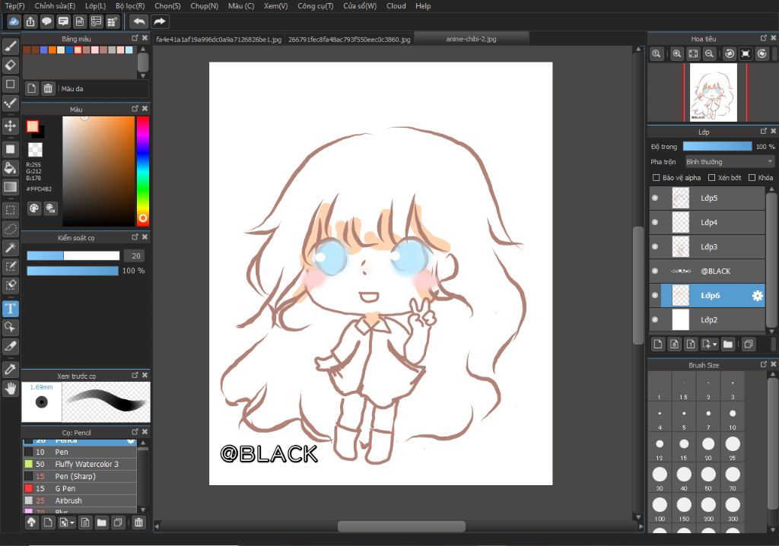Create a new layer in layer panel
The height and width of the screenshot is (546, 779).
click(x=658, y=344)
